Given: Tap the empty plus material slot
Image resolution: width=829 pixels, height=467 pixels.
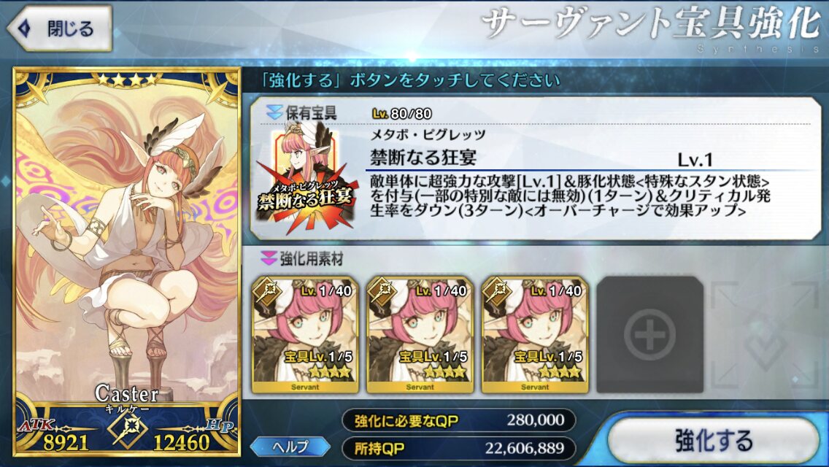Looking at the screenshot, I should coord(649,334).
